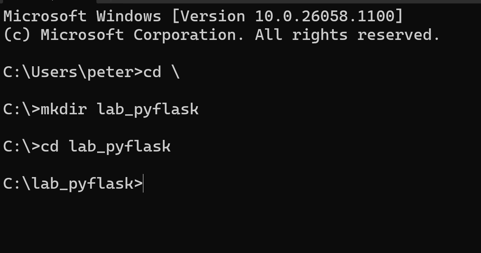This screenshot has height=253, width=481.
Task: Click the empty terminal area below the prompt
Action: 240,223
